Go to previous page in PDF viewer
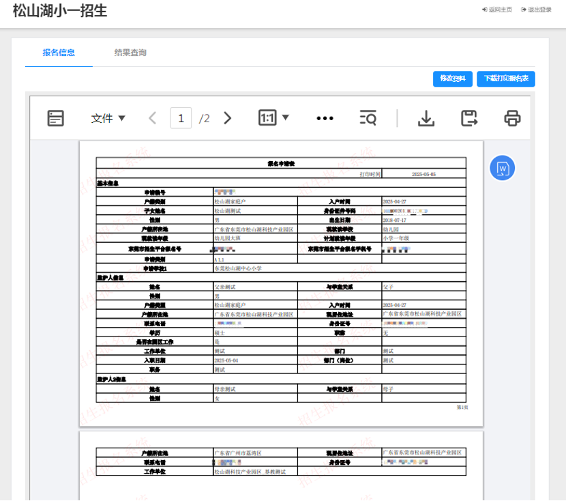 pyautogui.click(x=152, y=118)
